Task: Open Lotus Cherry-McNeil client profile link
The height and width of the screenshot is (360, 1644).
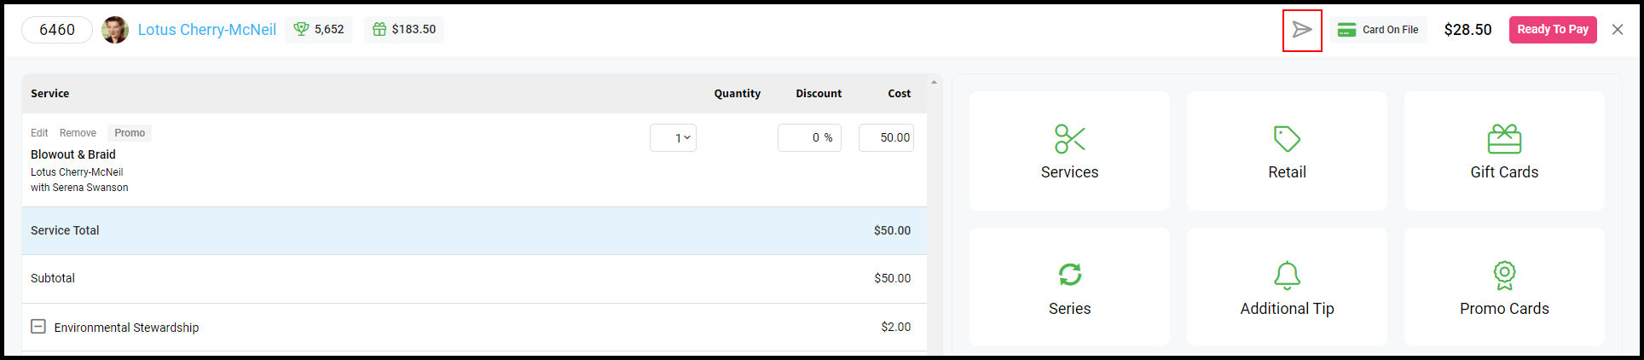Action: [x=207, y=30]
